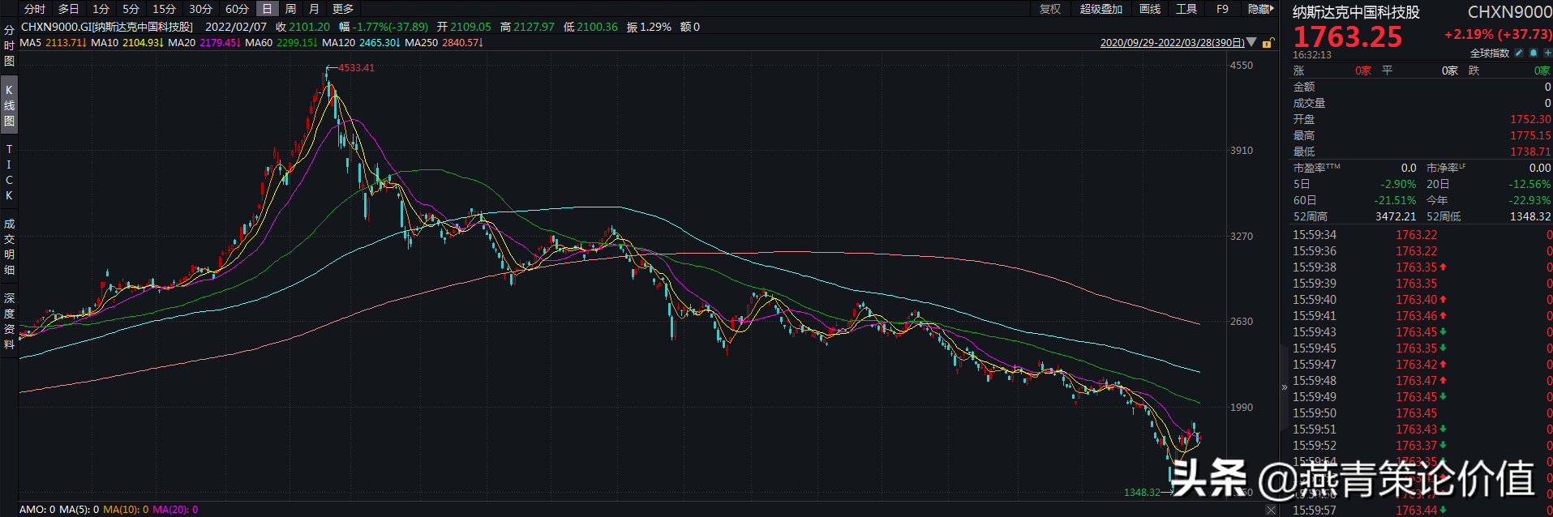The image size is (1553, 517).
Task: Select the 15:59:34 tick row
Action: pyautogui.click(x=1422, y=235)
